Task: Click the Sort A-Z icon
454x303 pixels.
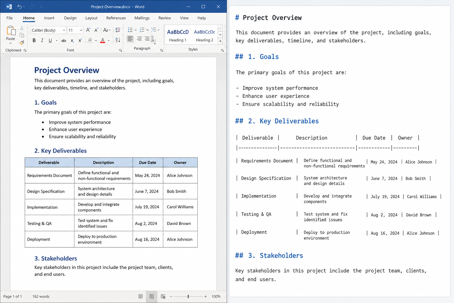Action: pos(118,40)
